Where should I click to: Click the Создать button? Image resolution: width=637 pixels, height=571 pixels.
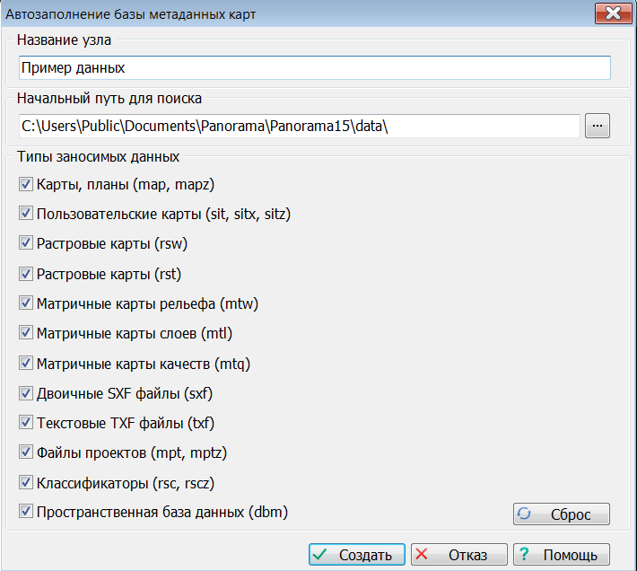point(357,555)
